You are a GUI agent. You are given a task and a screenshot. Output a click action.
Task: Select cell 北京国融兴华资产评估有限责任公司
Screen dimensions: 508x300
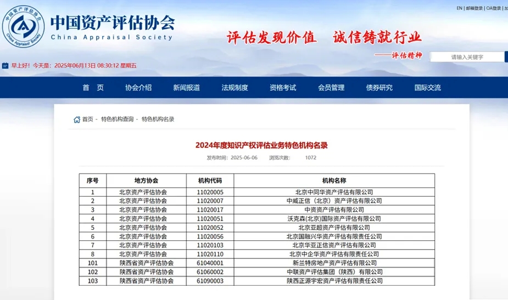click(334, 236)
